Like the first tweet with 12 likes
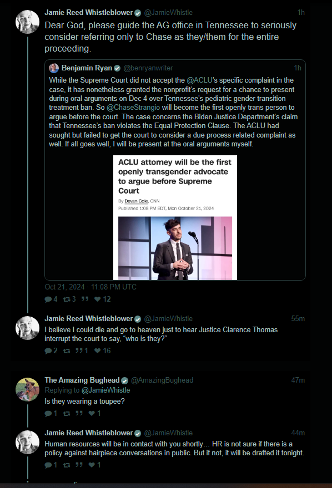This screenshot has height=488, width=332. pyautogui.click(x=98, y=299)
